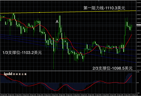Click the 0.00 level label of indicator pane

[x=138, y=83]
